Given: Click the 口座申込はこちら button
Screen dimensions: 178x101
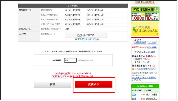Looking at the screenshot, I should 145,2.
